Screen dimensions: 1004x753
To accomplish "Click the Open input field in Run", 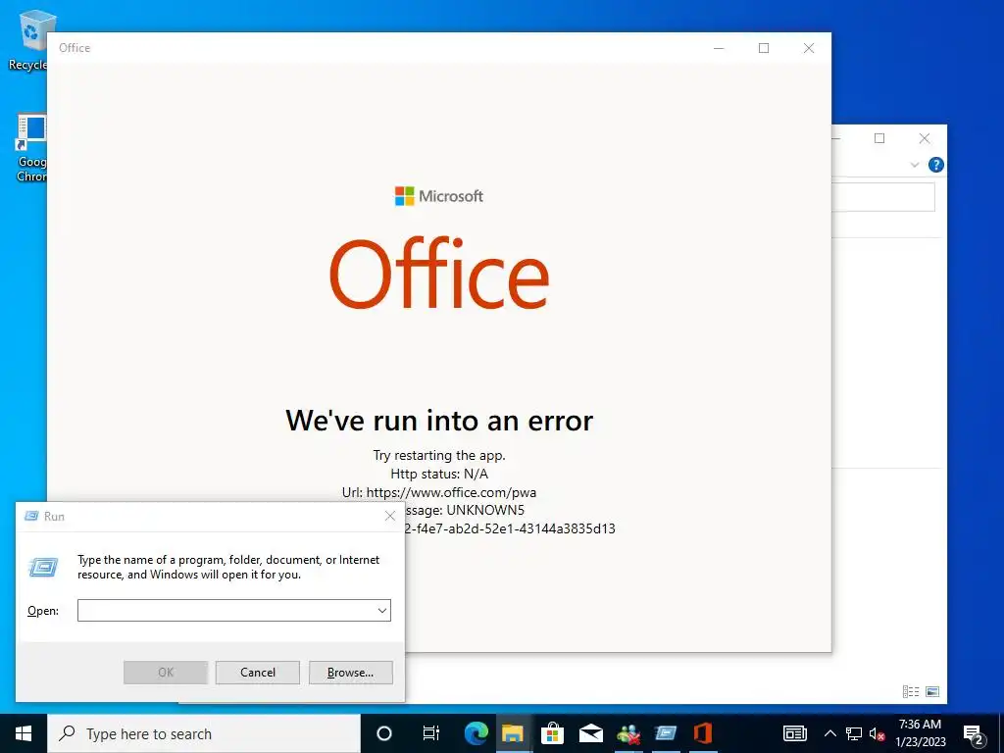I will tap(233, 610).
